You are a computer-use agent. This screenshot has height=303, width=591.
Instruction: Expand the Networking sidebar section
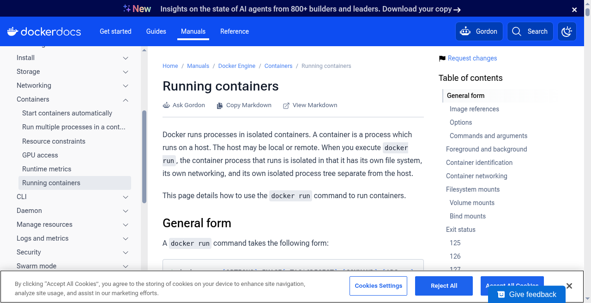[126, 86]
